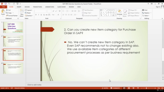164x92 pixels.
Task: Click the slide pane vertical scrollbar thumb
Action: tap(163, 54)
